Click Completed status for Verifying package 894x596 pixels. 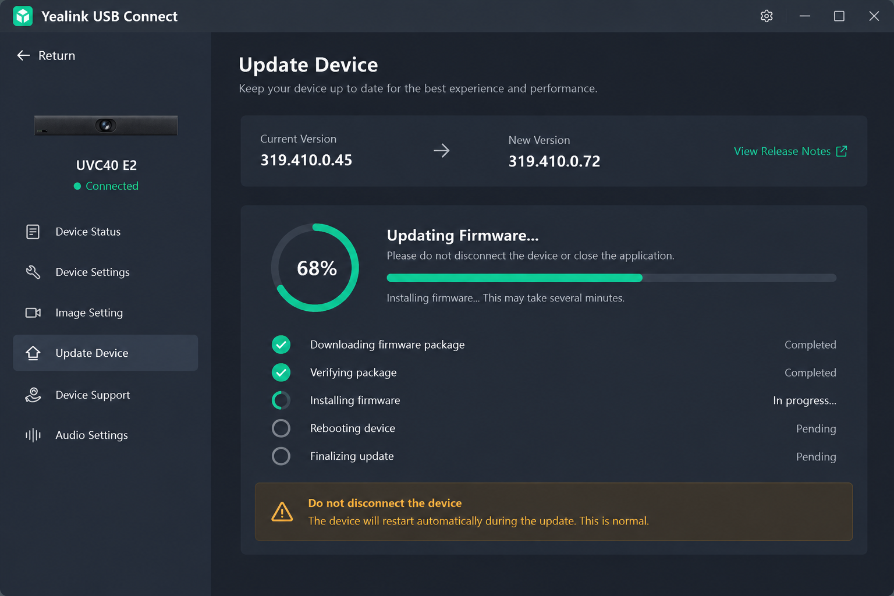810,372
